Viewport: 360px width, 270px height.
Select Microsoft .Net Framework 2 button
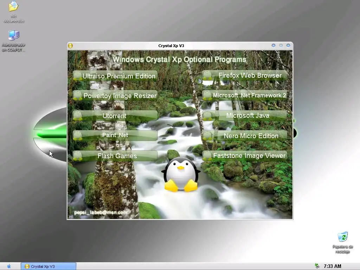click(245, 95)
